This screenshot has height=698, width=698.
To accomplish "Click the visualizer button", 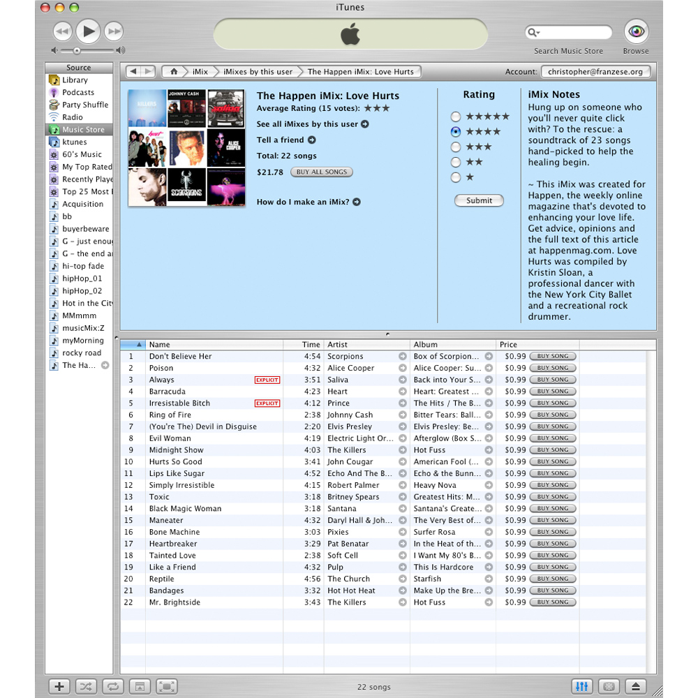I will (x=609, y=686).
